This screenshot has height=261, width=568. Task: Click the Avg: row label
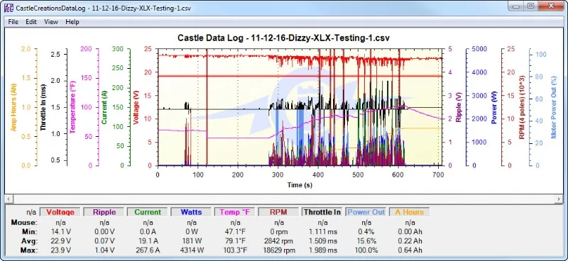(x=29, y=240)
